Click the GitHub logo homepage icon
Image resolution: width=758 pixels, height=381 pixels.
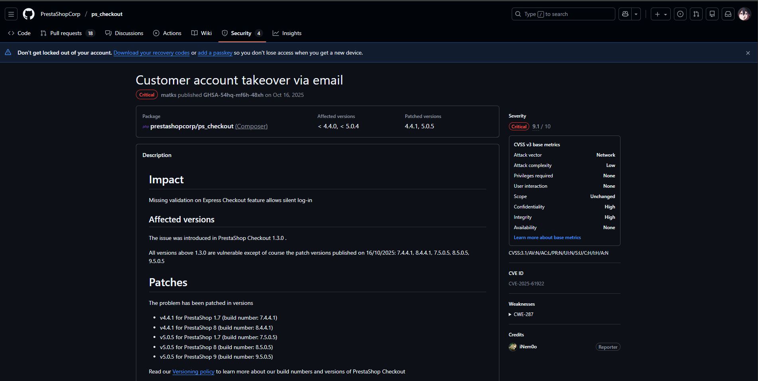coord(29,14)
